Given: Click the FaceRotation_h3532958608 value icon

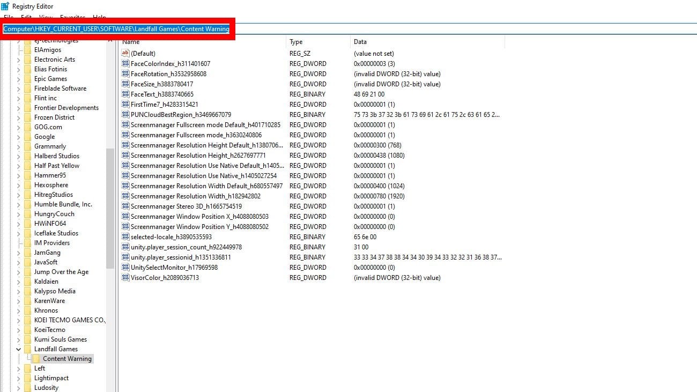Looking at the screenshot, I should tap(125, 73).
